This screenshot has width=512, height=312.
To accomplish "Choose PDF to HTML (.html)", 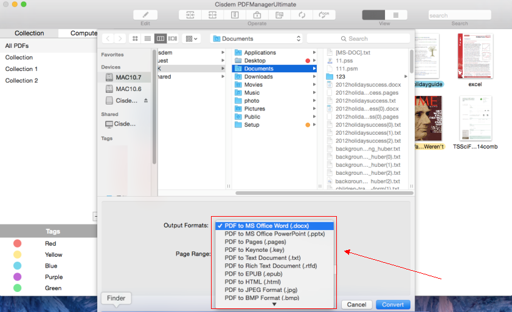I will [275, 282].
